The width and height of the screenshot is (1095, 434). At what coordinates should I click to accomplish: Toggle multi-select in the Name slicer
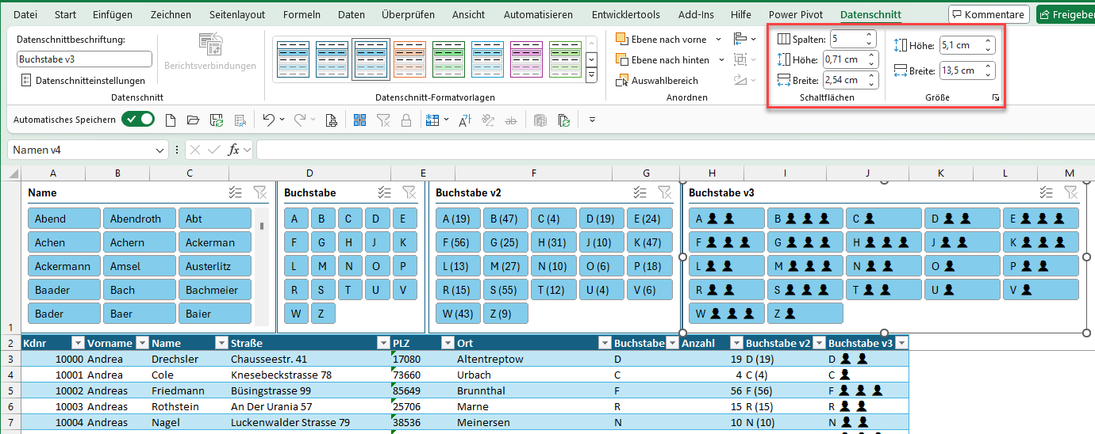click(235, 192)
